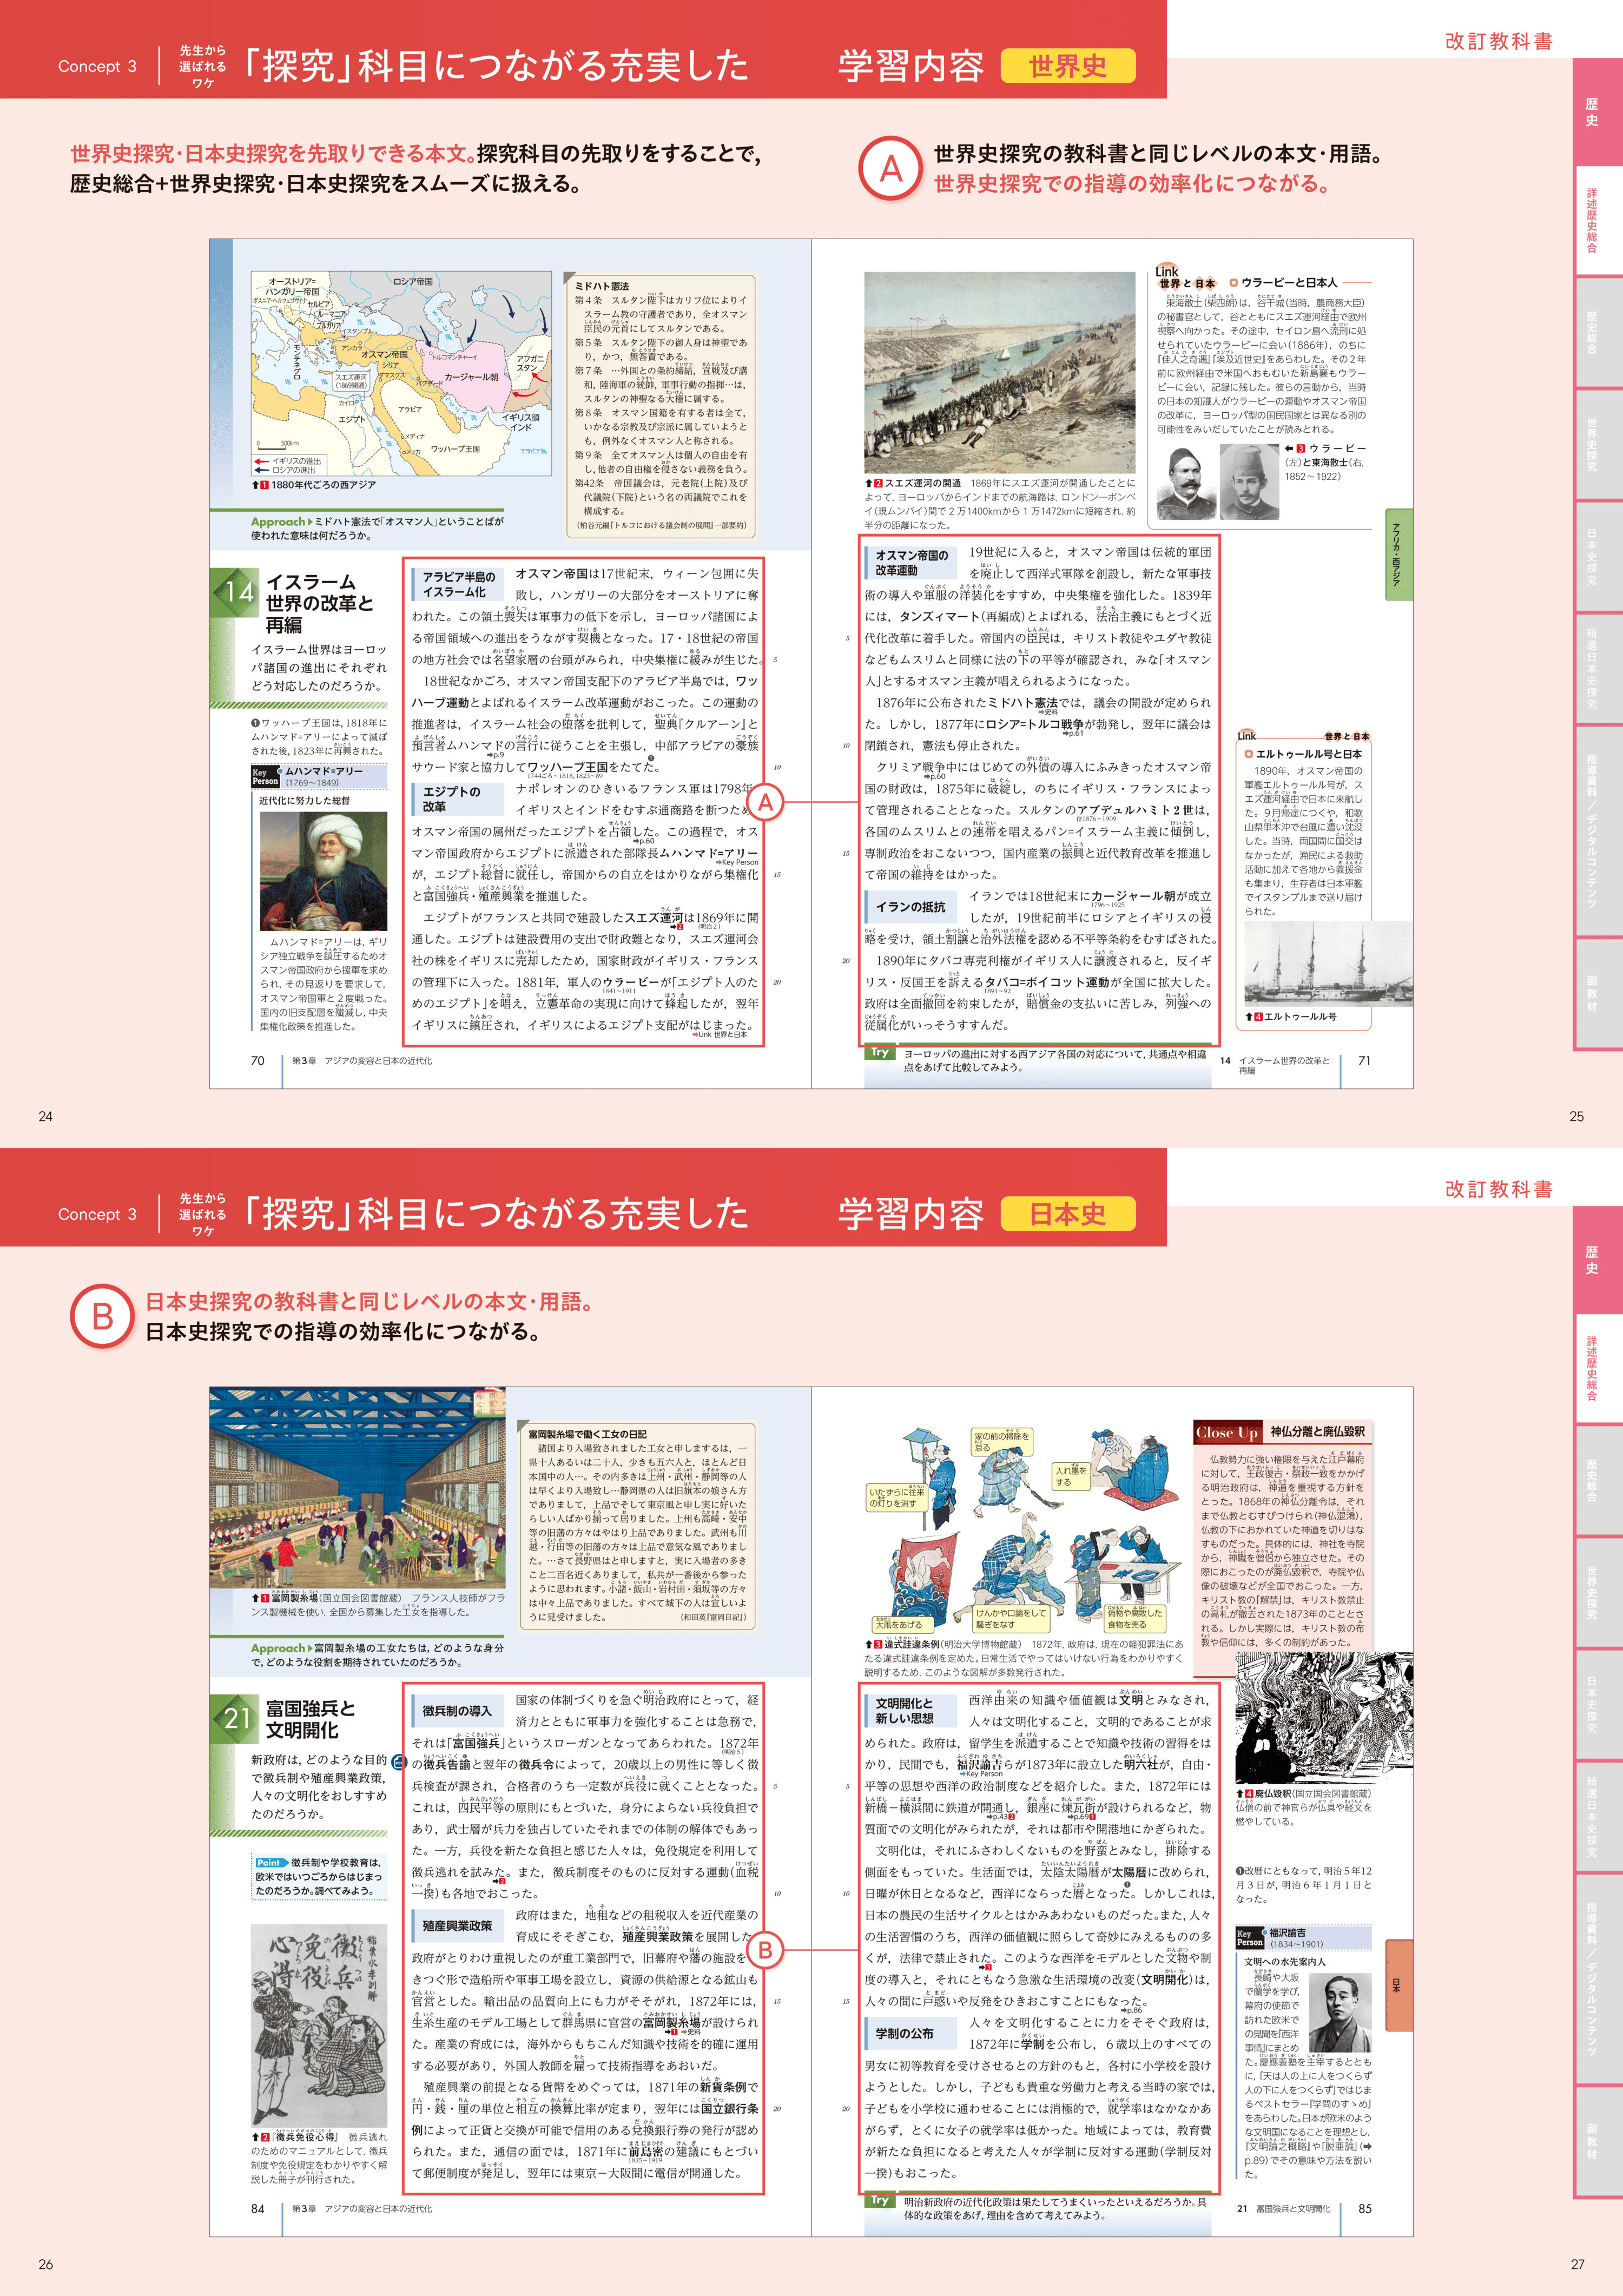Click the round A callout marker between pages 70 and 71
Viewport: 1623px width, 2296px height.
point(765,802)
